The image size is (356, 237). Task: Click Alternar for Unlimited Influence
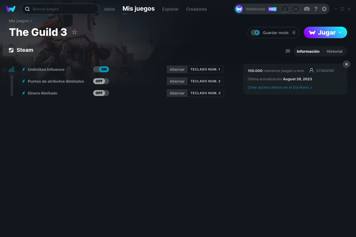[x=177, y=69]
